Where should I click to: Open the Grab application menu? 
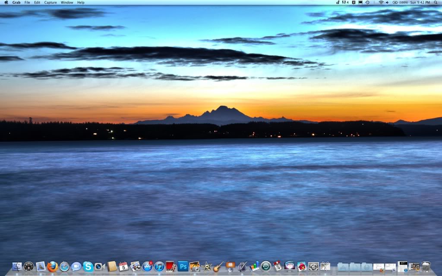coord(16,2)
